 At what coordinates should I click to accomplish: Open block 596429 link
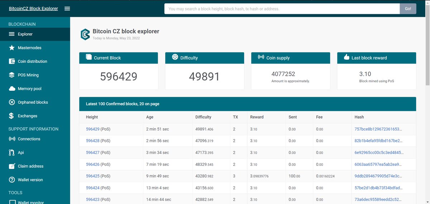(x=93, y=129)
